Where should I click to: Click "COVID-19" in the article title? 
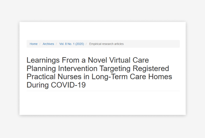tap(68, 85)
